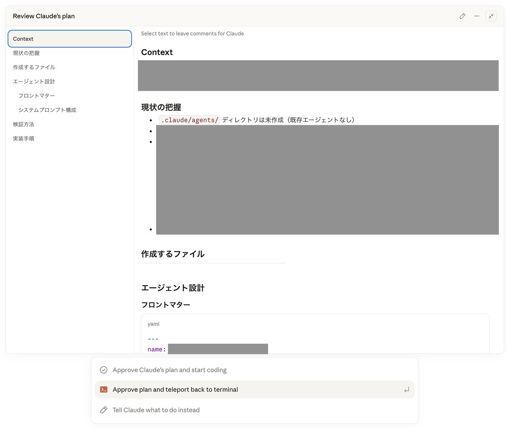Click the 作成するファイル document heading
Image resolution: width=507 pixels, height=428 pixels.
point(173,254)
